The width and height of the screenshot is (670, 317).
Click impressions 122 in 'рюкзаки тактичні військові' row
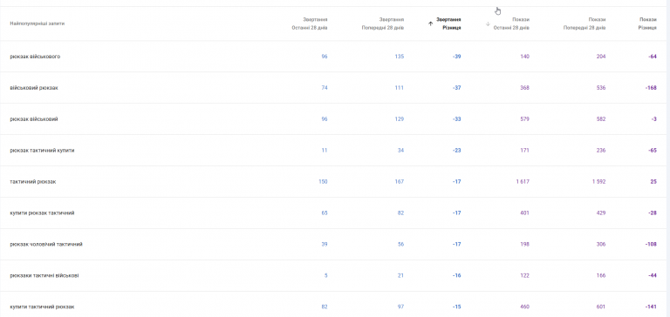click(524, 275)
